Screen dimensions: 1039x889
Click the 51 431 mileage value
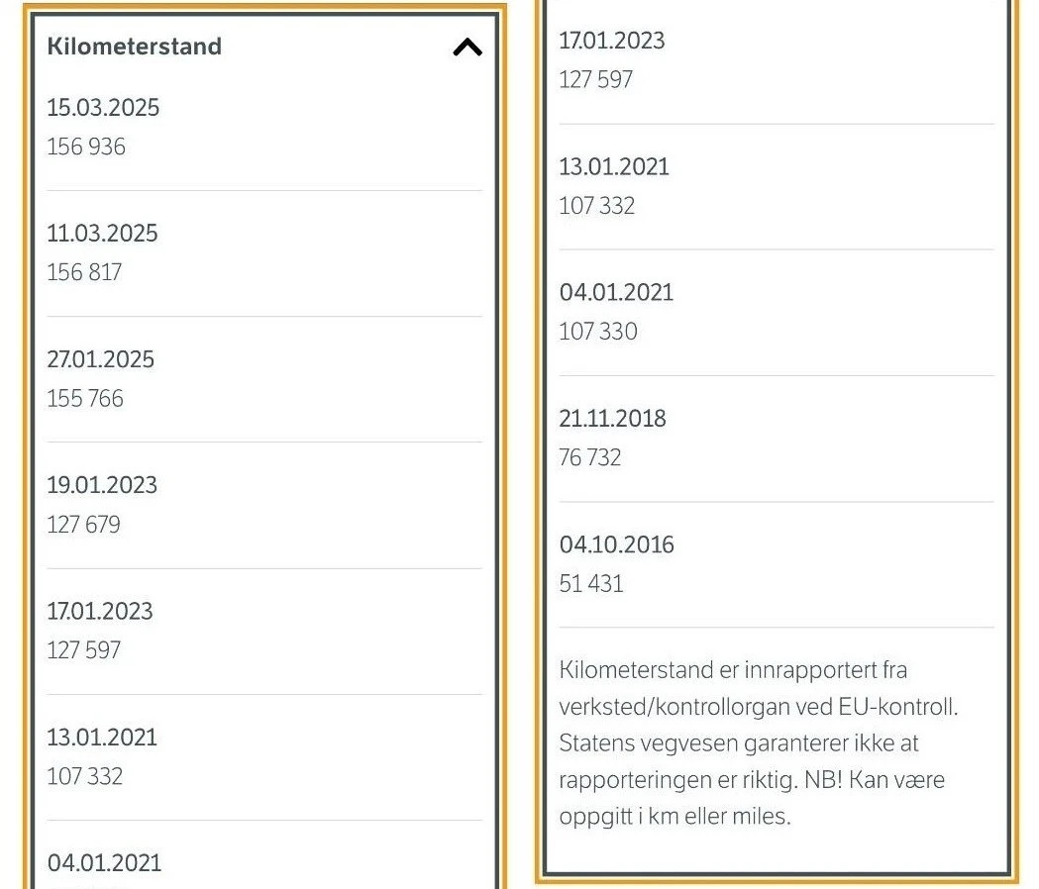click(591, 583)
